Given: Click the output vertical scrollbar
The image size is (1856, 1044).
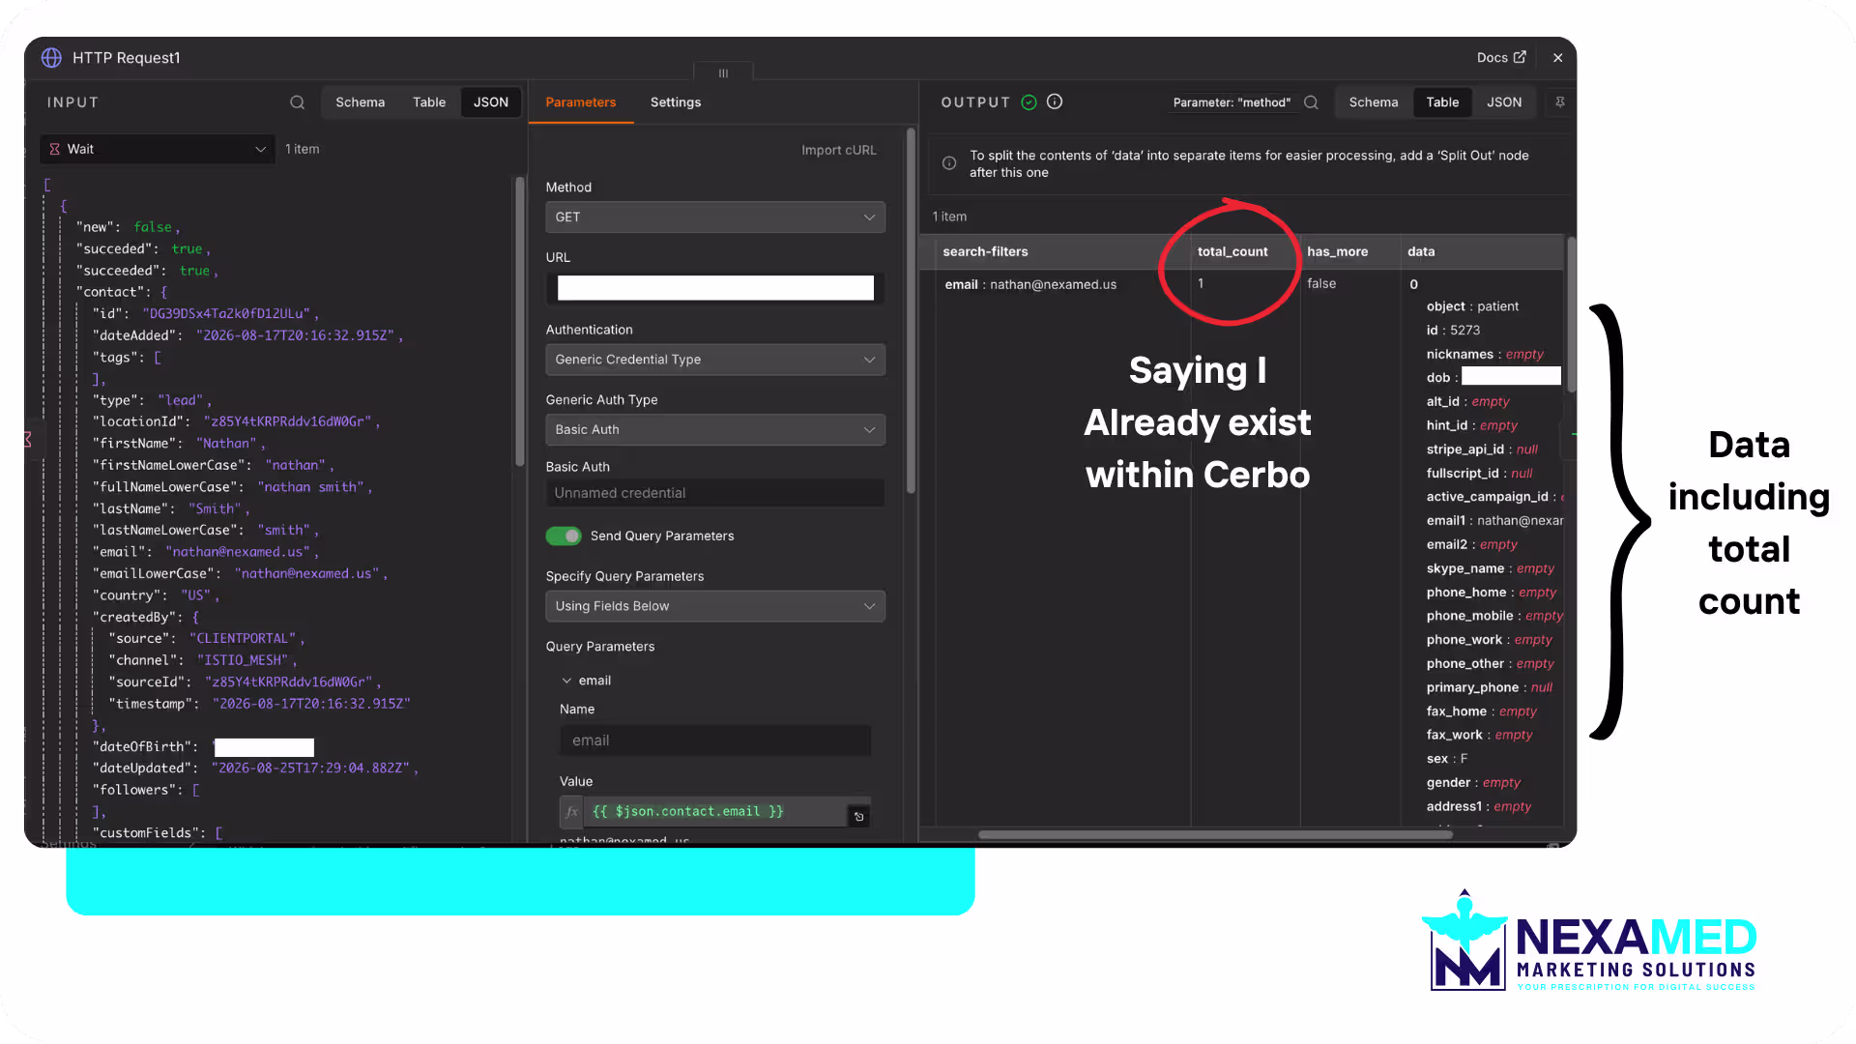Looking at the screenshot, I should pos(1570,315).
